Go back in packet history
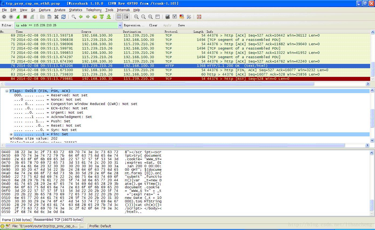This screenshot has height=230, width=375. [x=81, y=17]
